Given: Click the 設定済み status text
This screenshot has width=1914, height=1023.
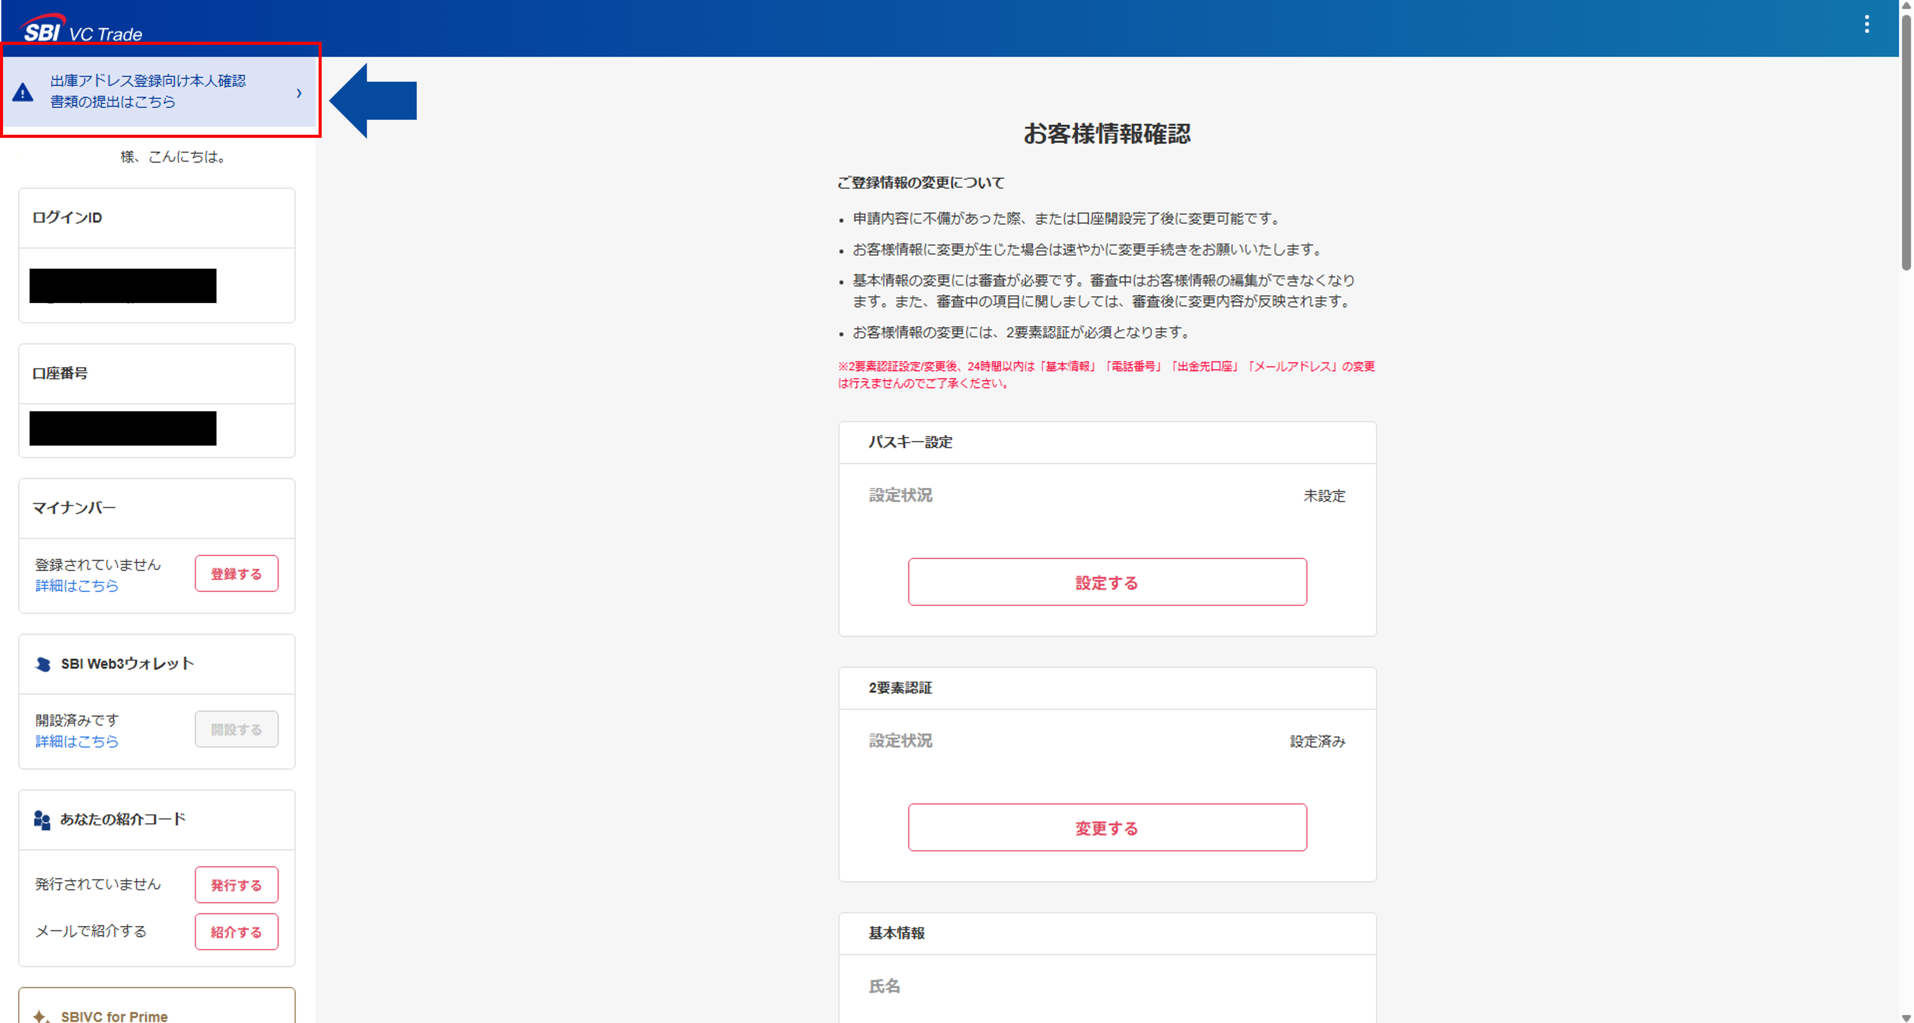Looking at the screenshot, I should point(1317,741).
